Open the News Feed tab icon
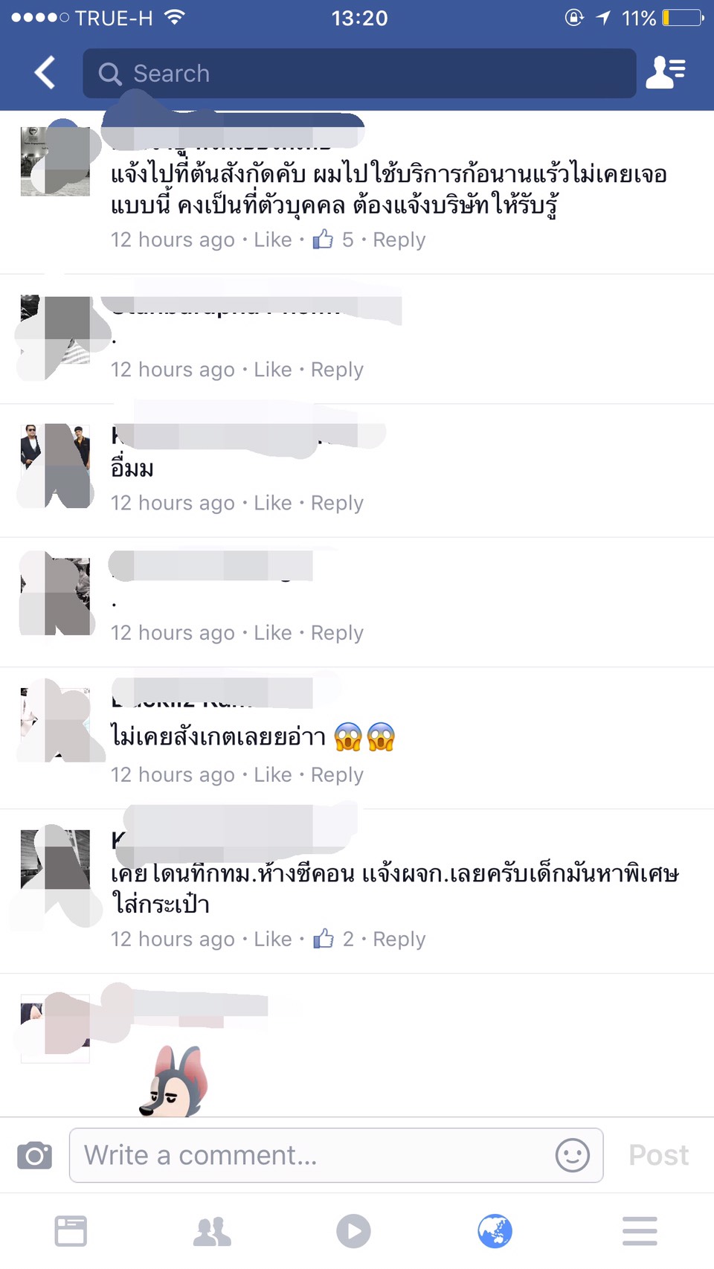This screenshot has width=714, height=1269. (x=71, y=1231)
